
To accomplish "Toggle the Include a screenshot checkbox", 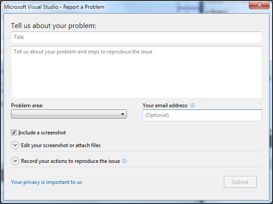I will coord(14,132).
